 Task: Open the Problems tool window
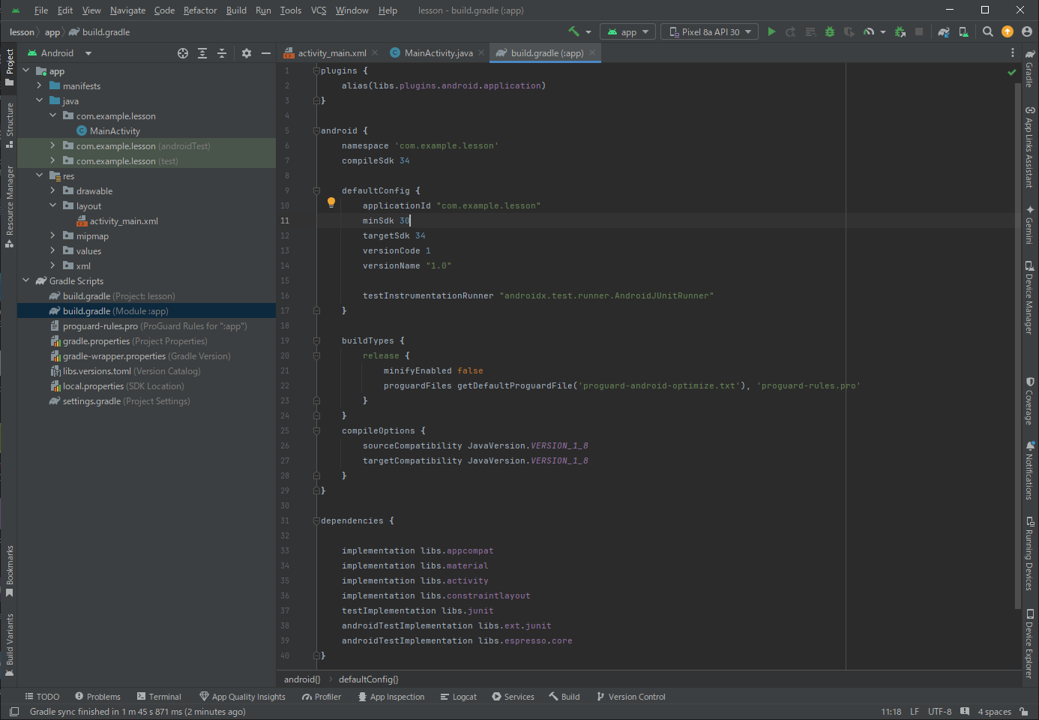coord(97,697)
